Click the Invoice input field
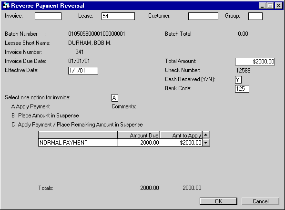Image resolution: width=285 pixels, height=210 pixels. coord(48,16)
